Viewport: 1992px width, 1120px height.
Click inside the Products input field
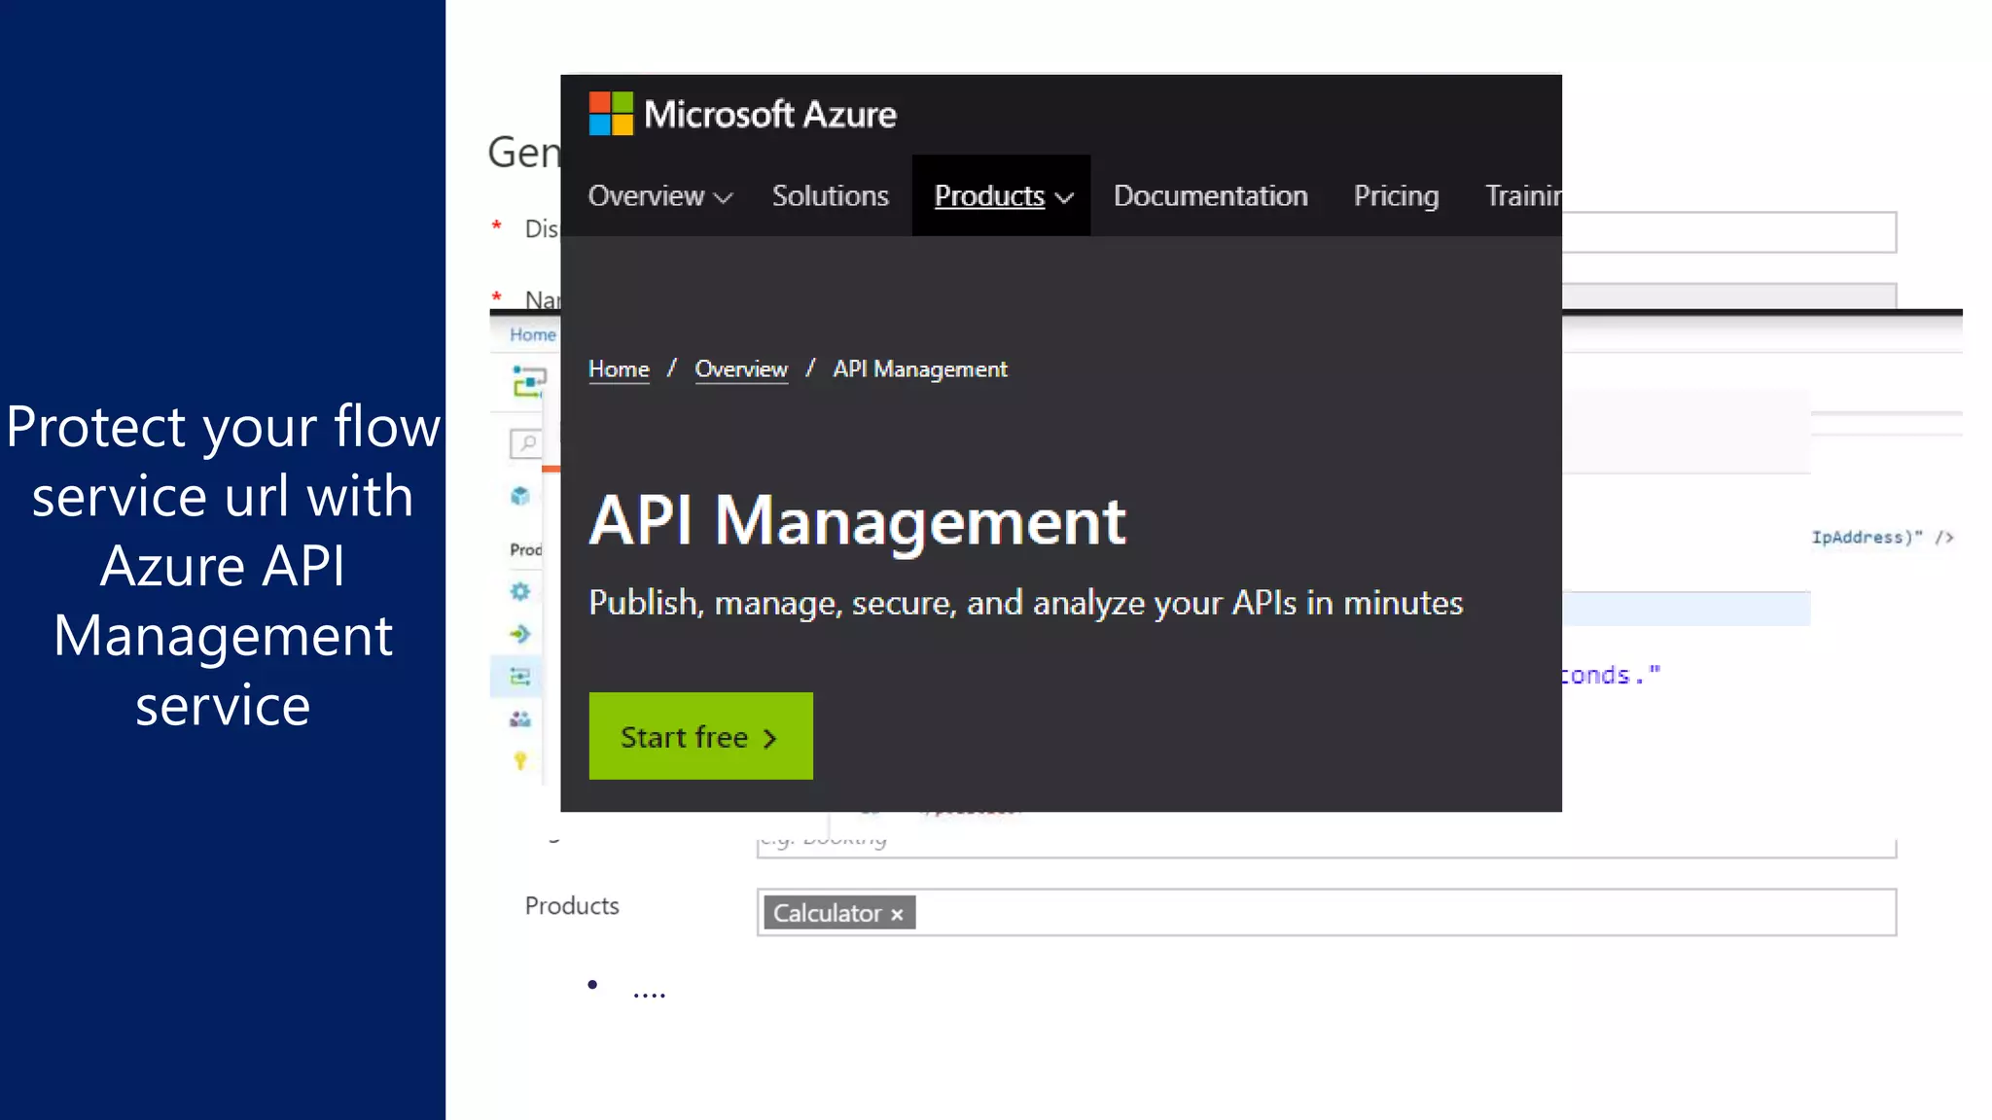pyautogui.click(x=1327, y=912)
